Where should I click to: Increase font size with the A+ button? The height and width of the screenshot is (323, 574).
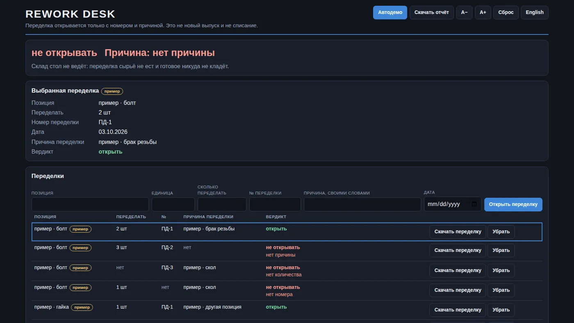[483, 12]
